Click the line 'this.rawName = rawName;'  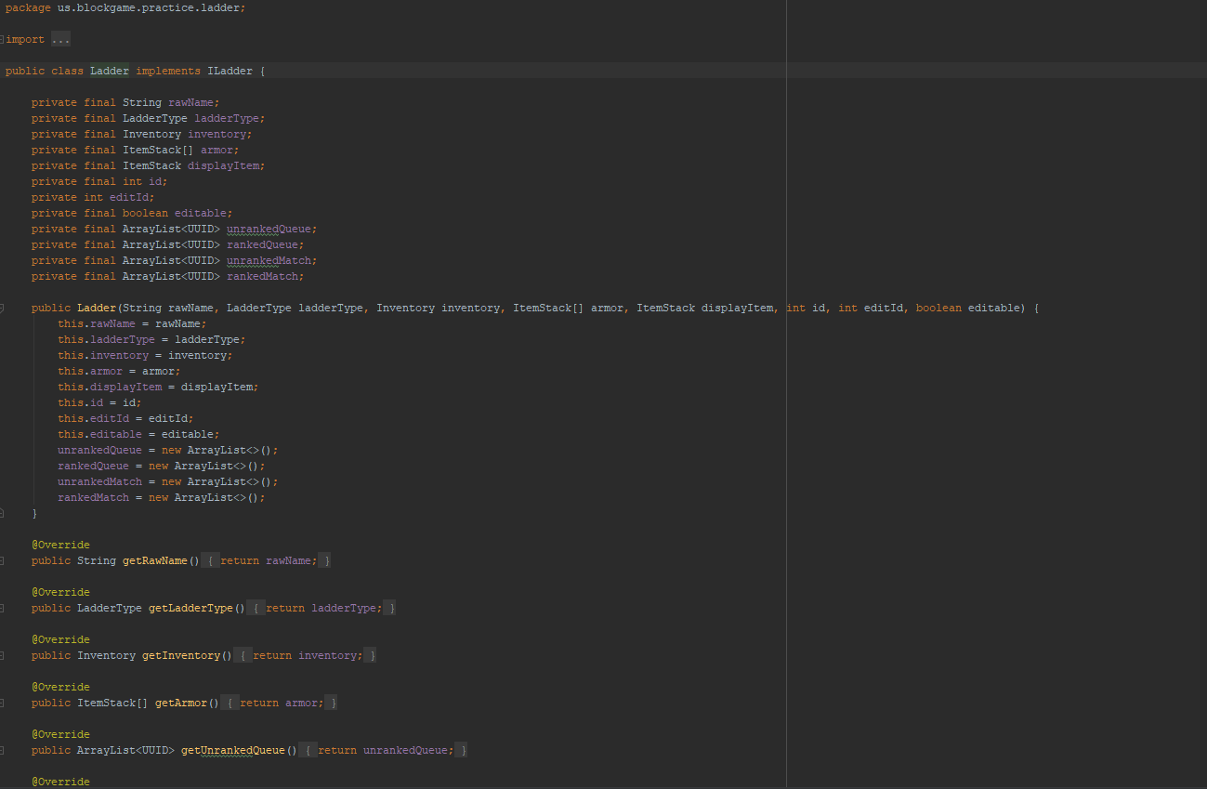click(x=132, y=323)
